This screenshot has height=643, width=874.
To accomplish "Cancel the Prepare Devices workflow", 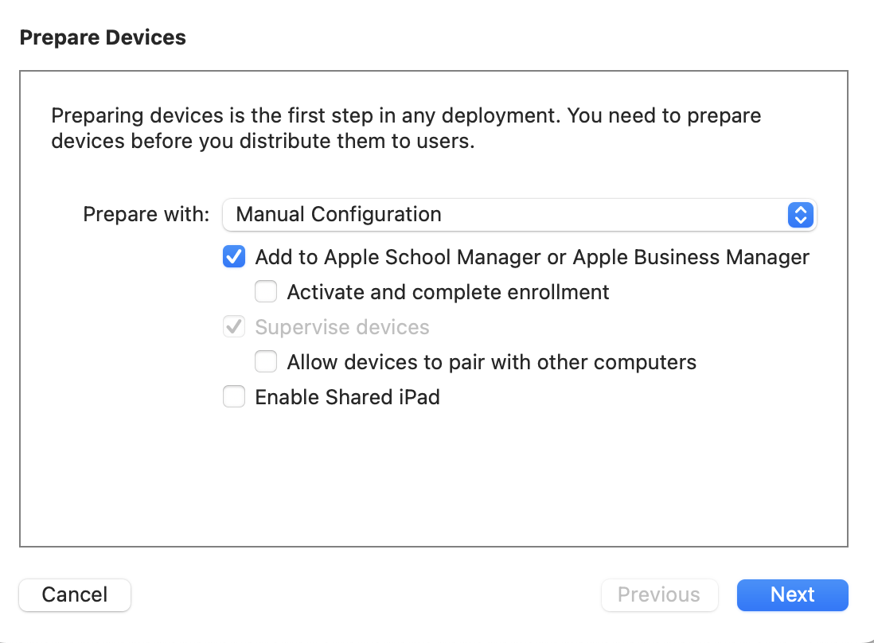I will 74,594.
